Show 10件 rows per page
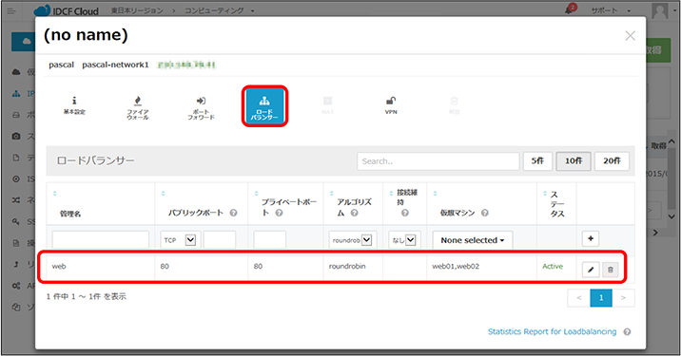 click(x=574, y=160)
